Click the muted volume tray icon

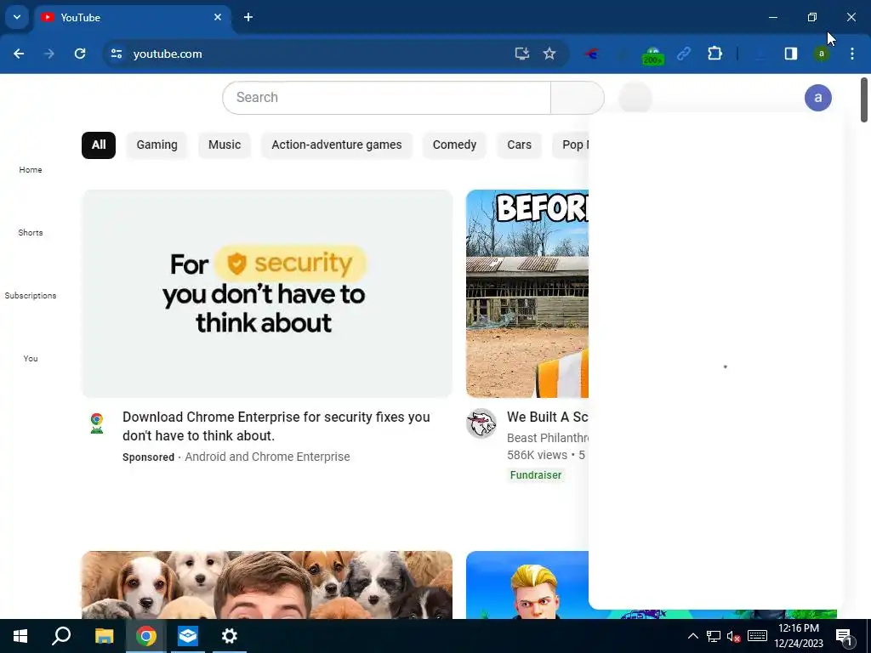[734, 636]
